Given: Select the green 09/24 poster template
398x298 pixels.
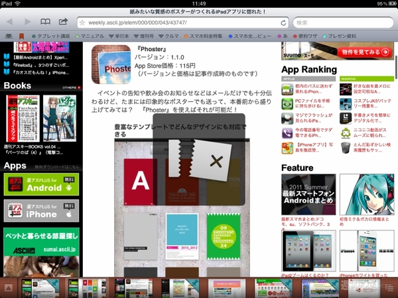Looking at the screenshot, I should (224, 236).
